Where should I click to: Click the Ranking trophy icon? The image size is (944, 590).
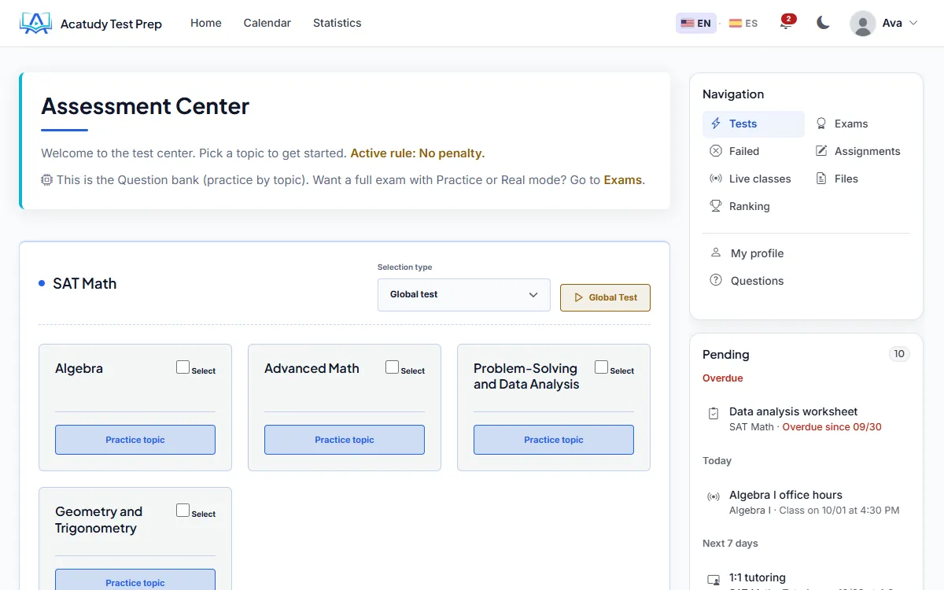coord(716,206)
